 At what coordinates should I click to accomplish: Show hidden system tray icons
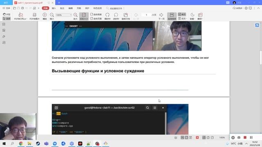(x=246, y=143)
